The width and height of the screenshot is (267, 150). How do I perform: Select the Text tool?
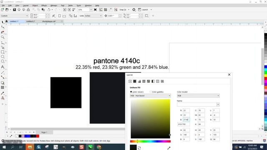pos(3,67)
